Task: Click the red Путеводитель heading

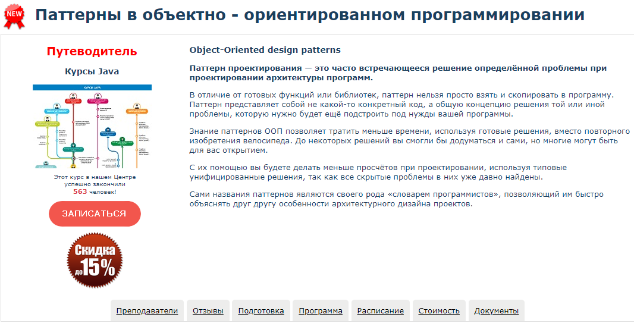Action: [x=92, y=52]
